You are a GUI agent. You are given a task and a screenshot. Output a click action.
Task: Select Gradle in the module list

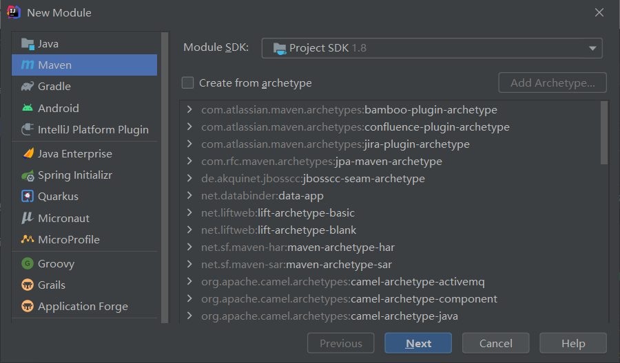click(x=85, y=86)
